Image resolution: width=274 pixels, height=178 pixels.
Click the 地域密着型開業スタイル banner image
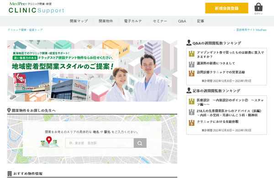click(x=92, y=71)
